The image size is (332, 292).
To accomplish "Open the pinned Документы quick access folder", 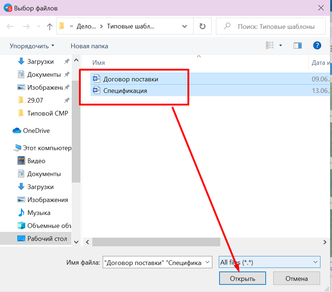I will point(44,75).
